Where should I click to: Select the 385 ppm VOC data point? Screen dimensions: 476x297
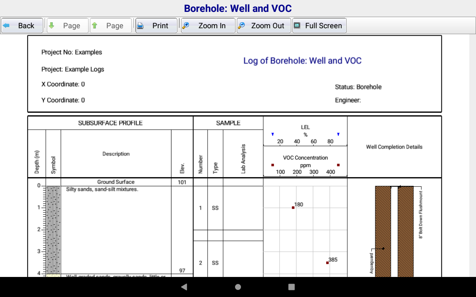tap(327, 262)
